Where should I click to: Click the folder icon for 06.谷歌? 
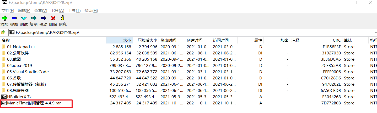pos(3,78)
